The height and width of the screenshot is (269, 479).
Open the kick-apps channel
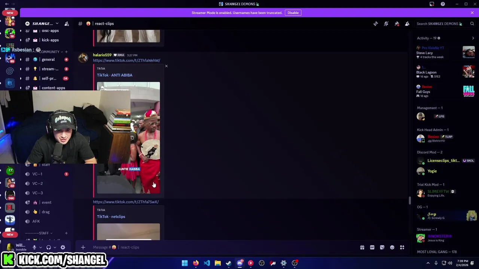[x=47, y=40]
